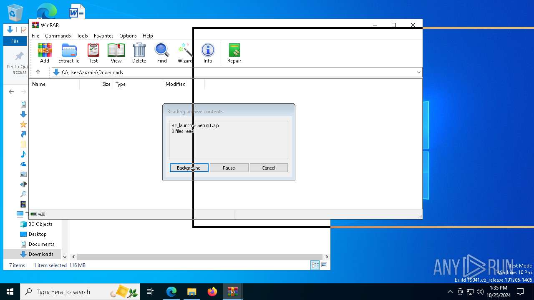This screenshot has height=300, width=534.
Task: Open the Favorites menu
Action: pos(103,36)
